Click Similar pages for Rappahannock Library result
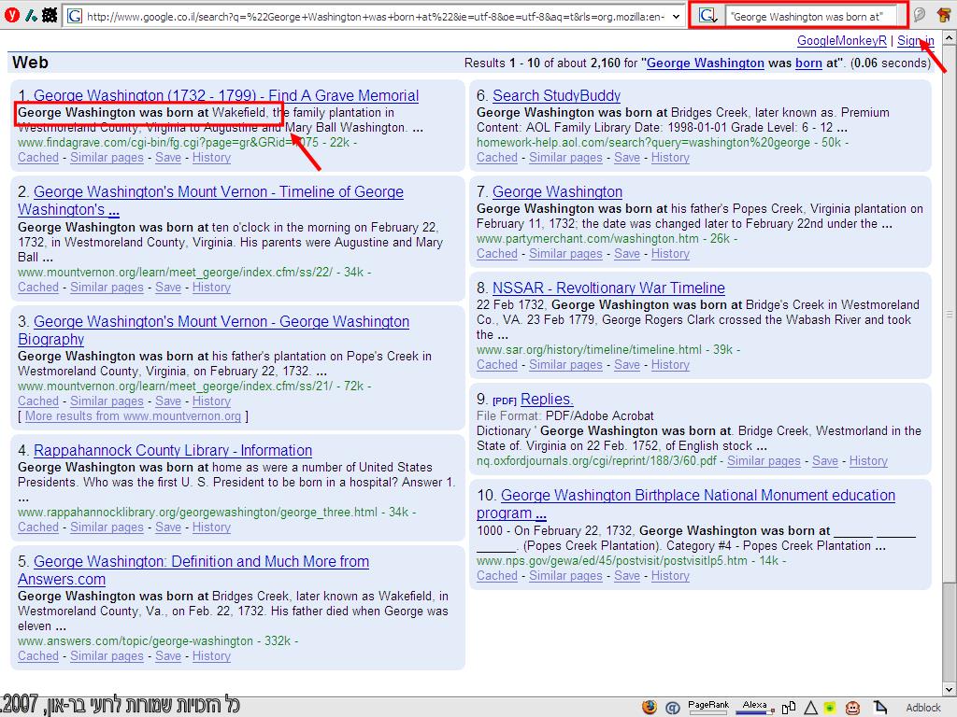Viewport: 957px width, 717px height. [107, 527]
